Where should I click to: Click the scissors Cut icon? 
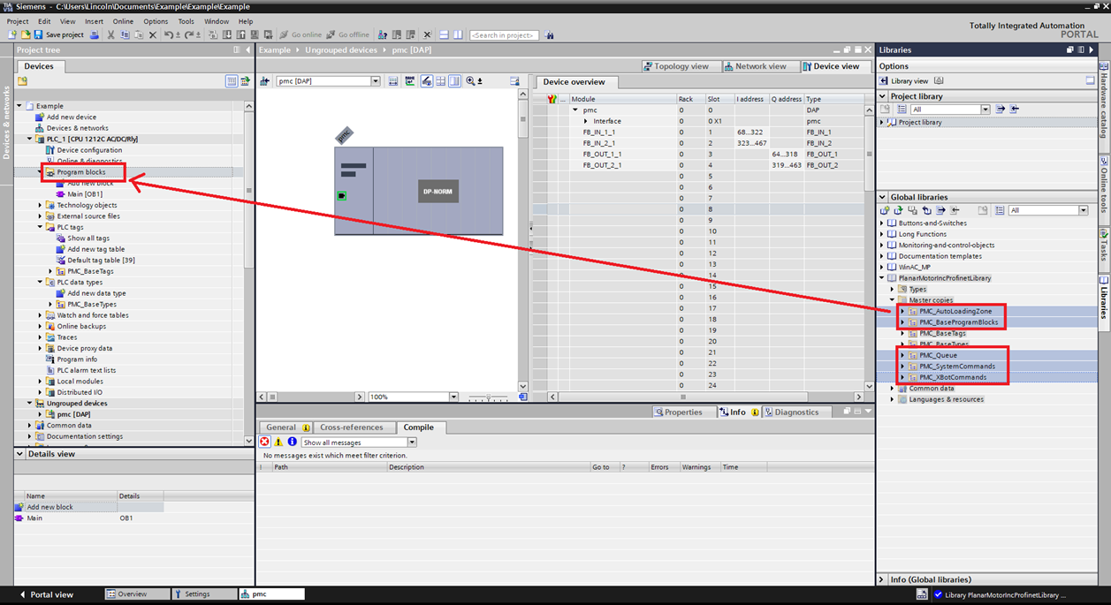coord(110,34)
